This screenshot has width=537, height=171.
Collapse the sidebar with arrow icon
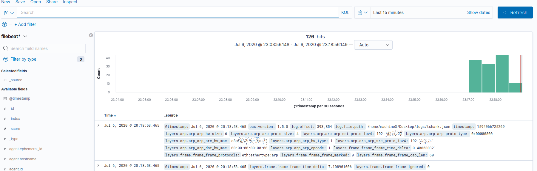(x=91, y=35)
